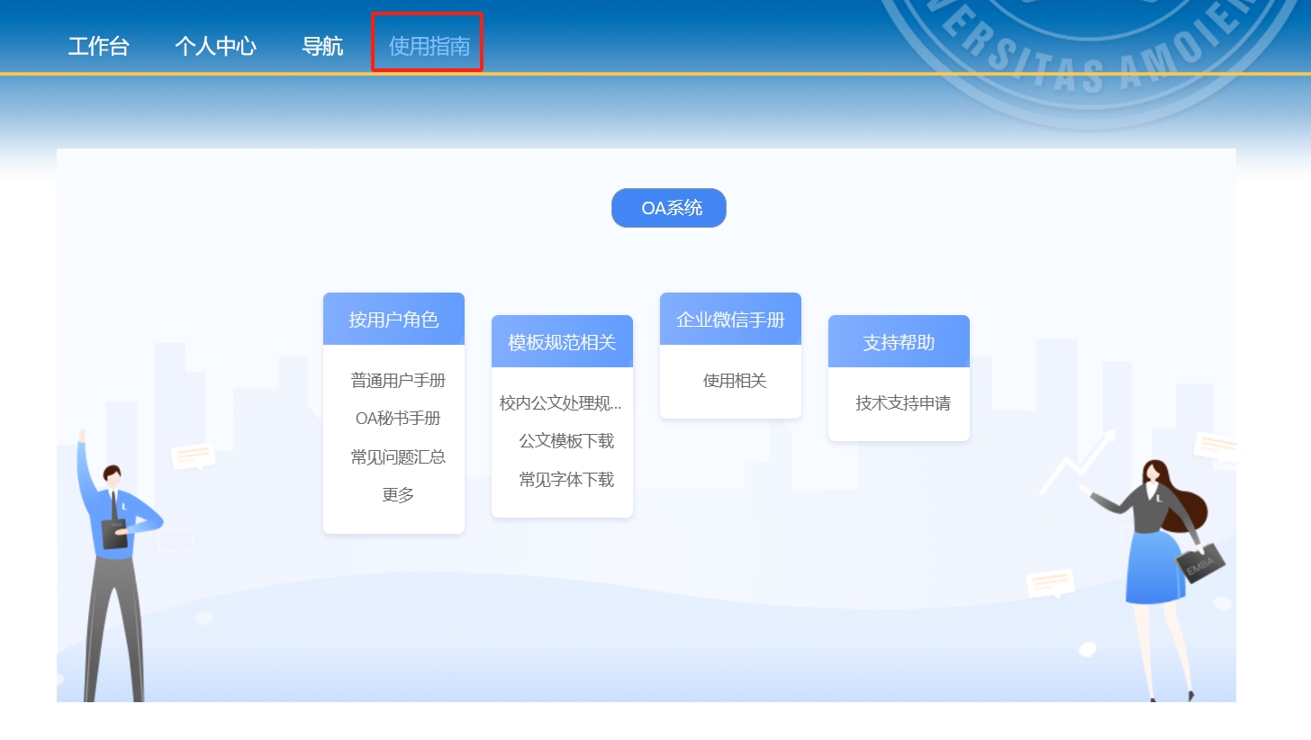1311x740 pixels.
Task: View the 常见问题汇总 page
Action: pyautogui.click(x=398, y=457)
